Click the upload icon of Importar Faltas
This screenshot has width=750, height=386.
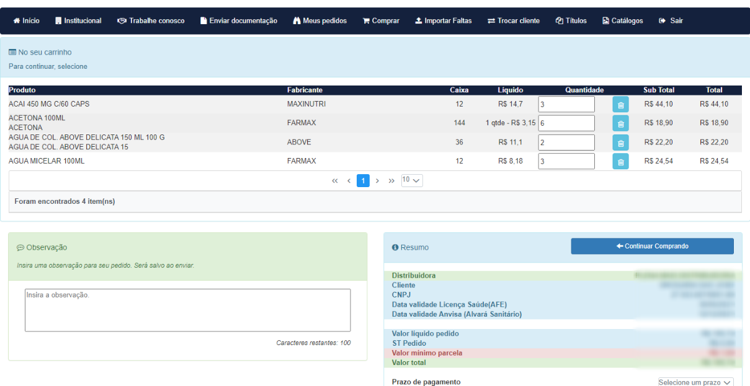click(x=419, y=20)
